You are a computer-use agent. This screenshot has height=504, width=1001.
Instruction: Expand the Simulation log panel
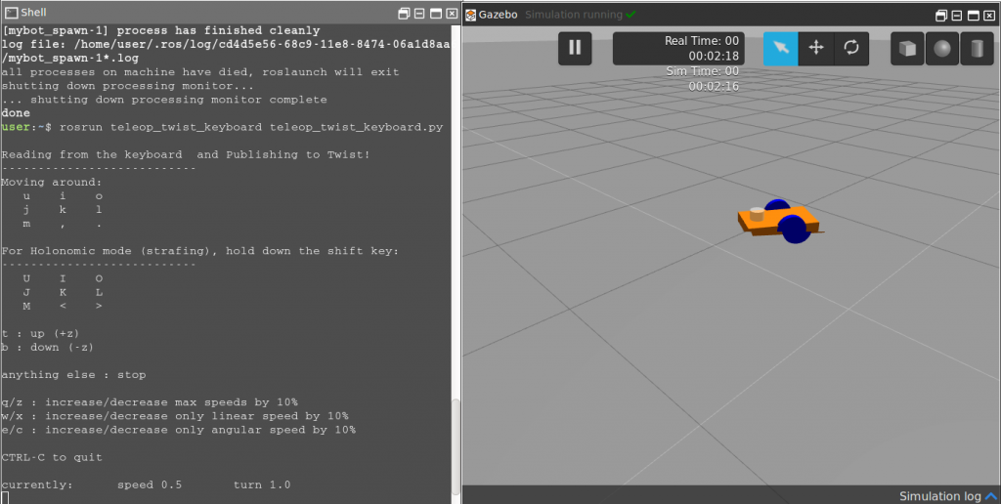click(947, 496)
